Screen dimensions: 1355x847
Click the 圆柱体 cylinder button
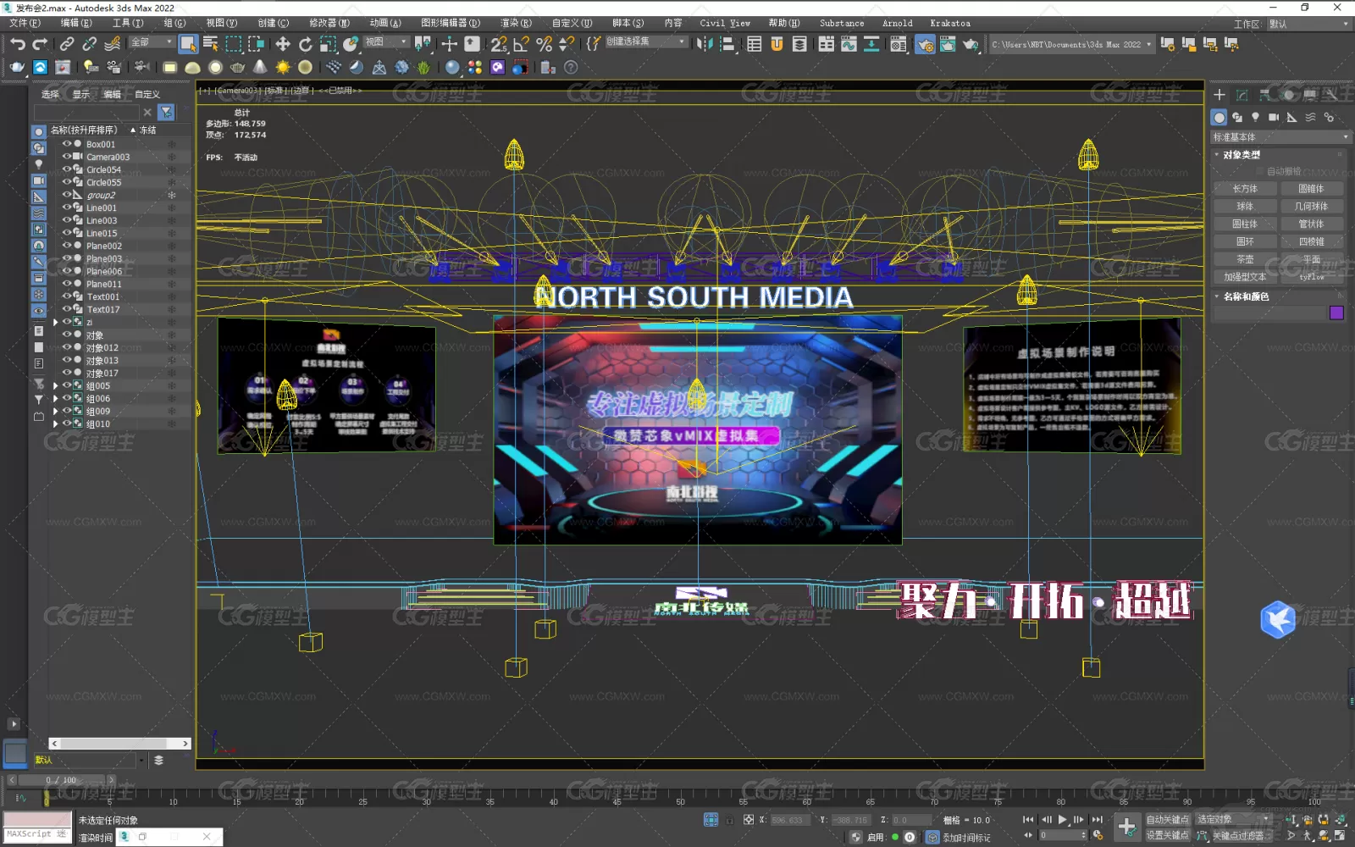(x=1245, y=224)
